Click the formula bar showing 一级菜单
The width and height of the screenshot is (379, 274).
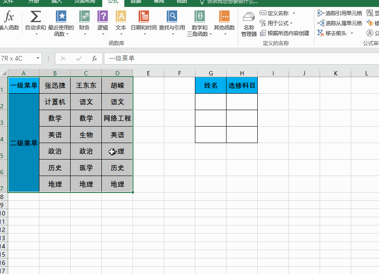coord(241,59)
